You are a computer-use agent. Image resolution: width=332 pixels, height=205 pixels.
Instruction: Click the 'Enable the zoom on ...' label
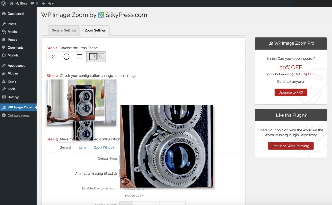[100, 188]
